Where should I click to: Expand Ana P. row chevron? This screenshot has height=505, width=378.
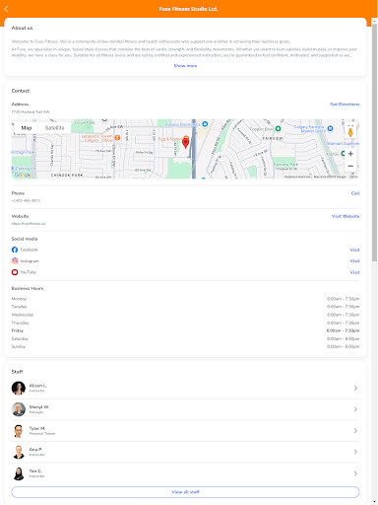[x=355, y=452]
